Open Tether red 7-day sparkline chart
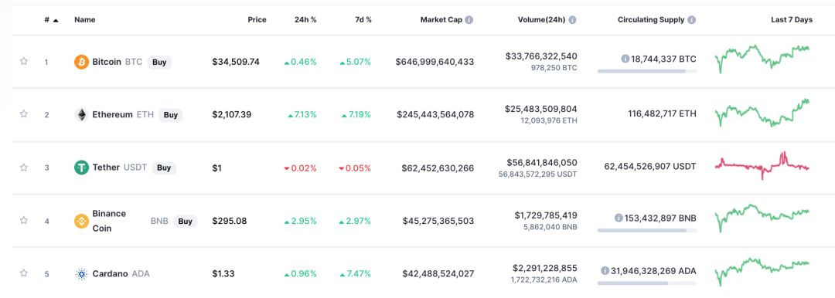 pos(762,165)
